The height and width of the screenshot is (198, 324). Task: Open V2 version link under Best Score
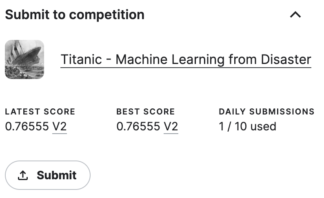pos(171,126)
